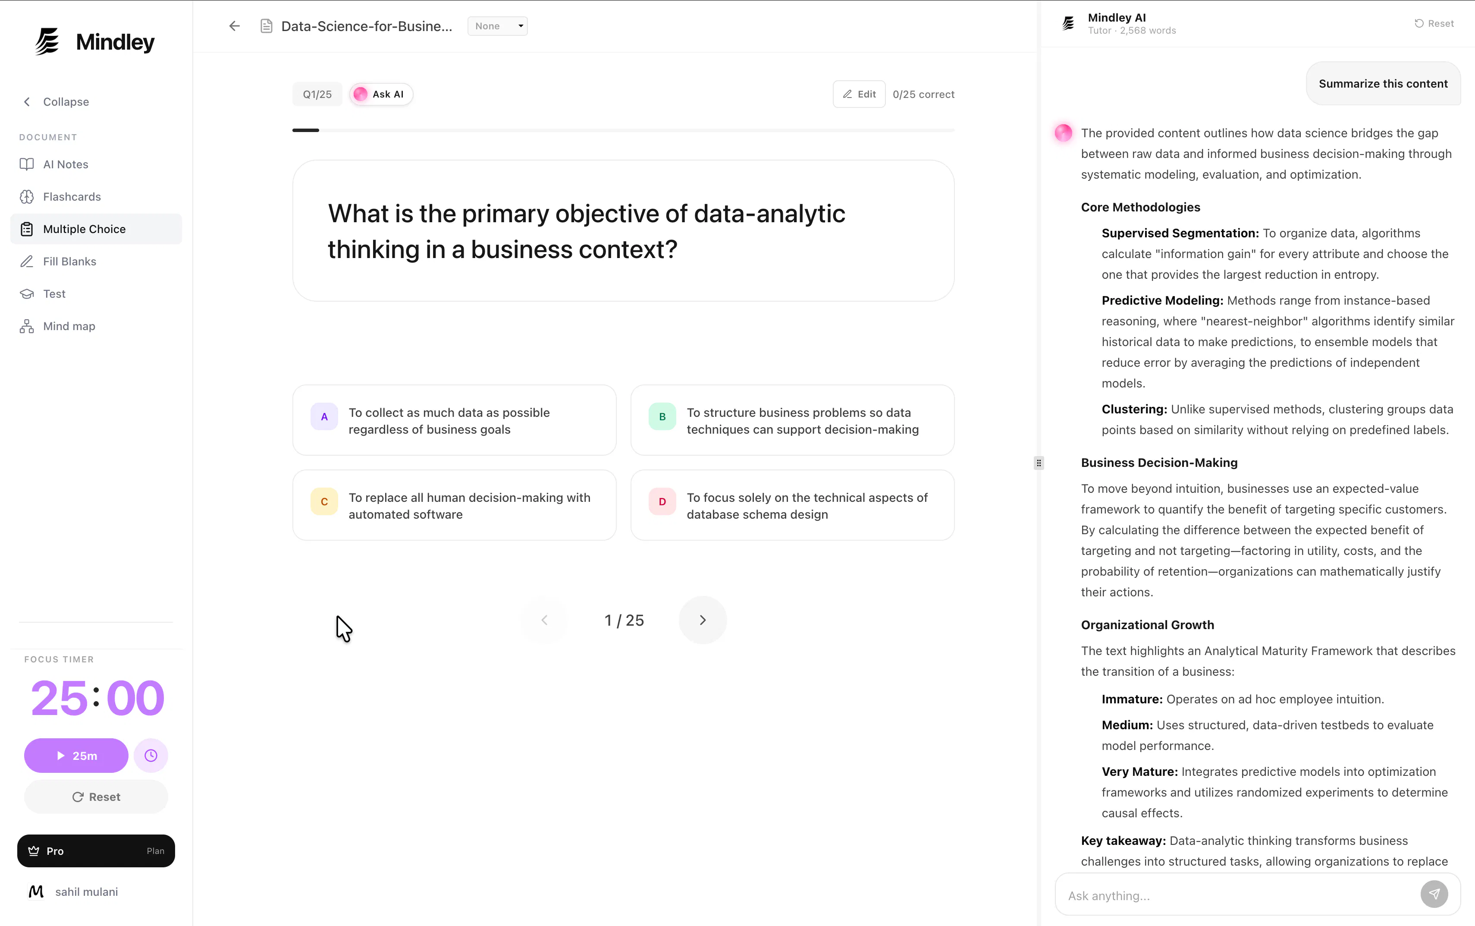Image resolution: width=1475 pixels, height=926 pixels.
Task: Click the Mindley logo icon
Action: coord(47,42)
